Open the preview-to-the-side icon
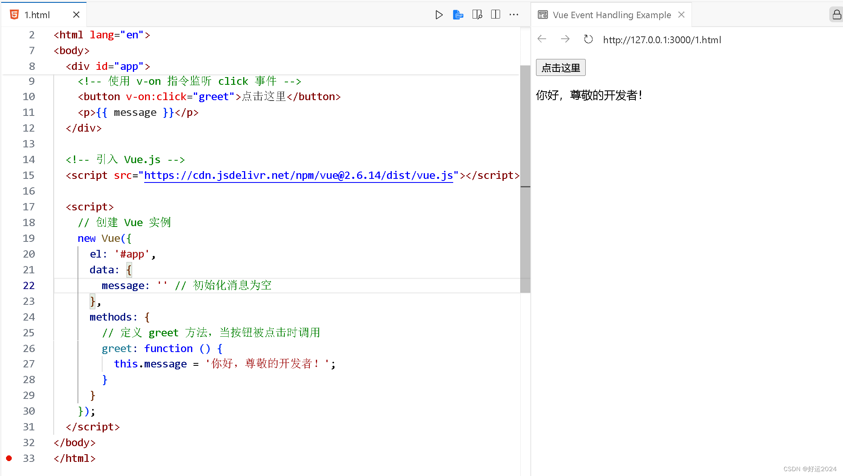This screenshot has width=843, height=476. [477, 15]
